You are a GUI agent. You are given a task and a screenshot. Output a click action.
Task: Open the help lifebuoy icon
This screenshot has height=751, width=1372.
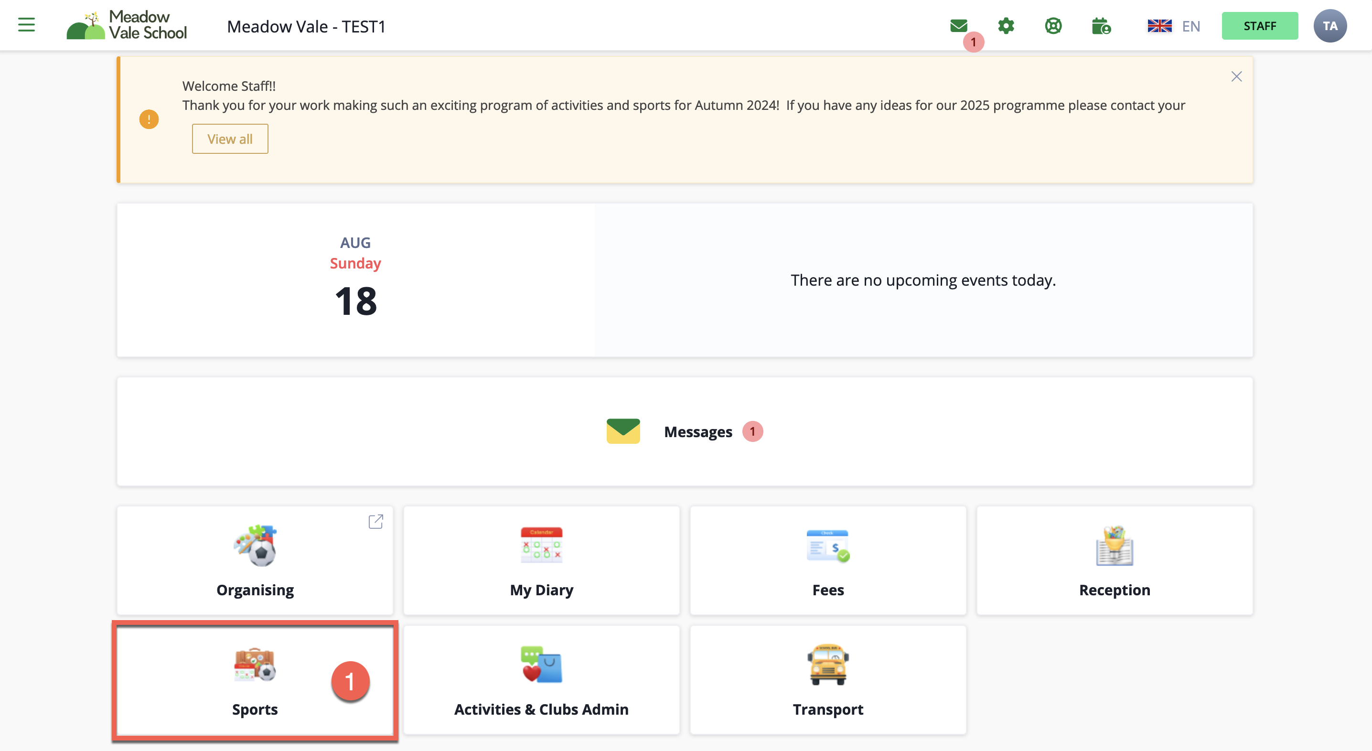[x=1053, y=26]
